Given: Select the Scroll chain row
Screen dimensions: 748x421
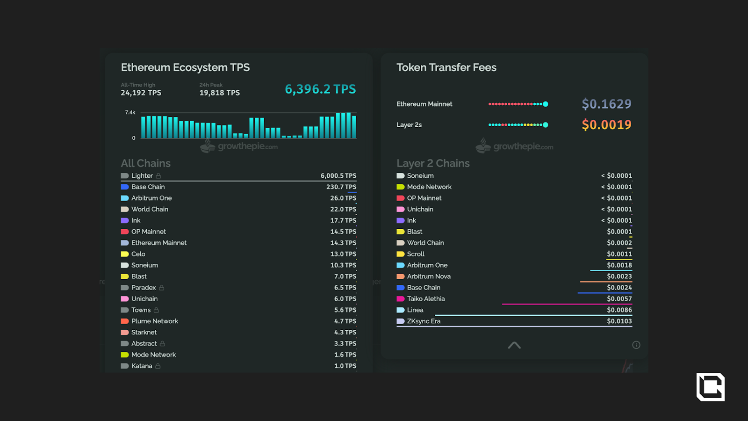Looking at the screenshot, I should (514, 254).
